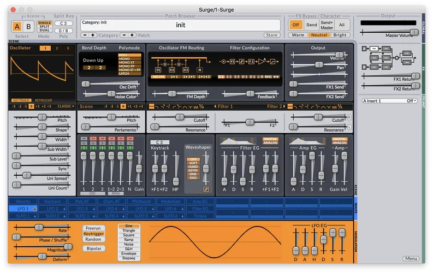Click the Bend Depth Down value

point(89,68)
